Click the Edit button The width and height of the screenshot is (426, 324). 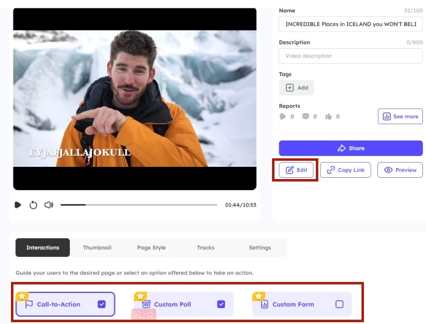(296, 170)
